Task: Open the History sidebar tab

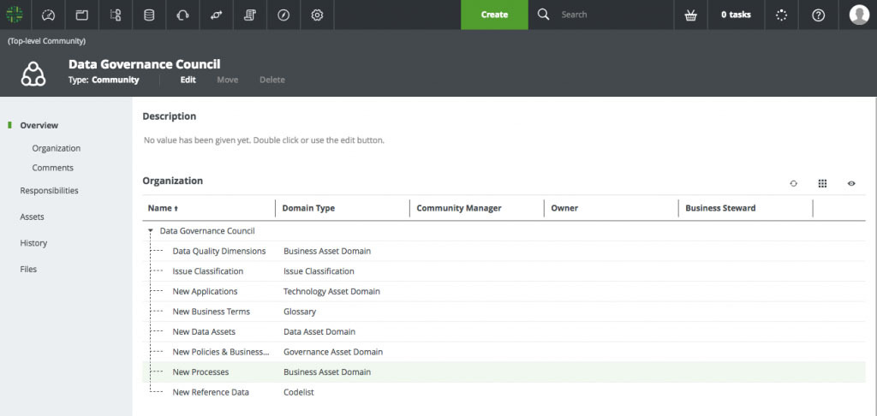Action: pyautogui.click(x=33, y=243)
